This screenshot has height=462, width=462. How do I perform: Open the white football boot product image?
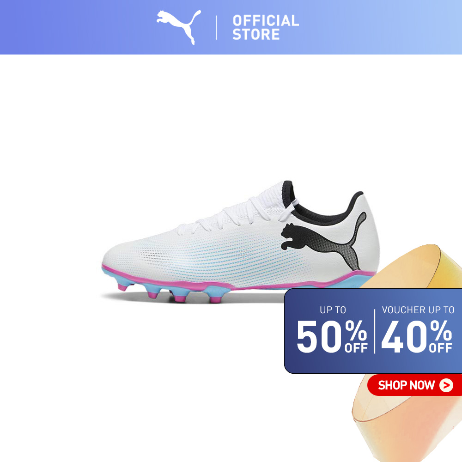pyautogui.click(x=241, y=242)
